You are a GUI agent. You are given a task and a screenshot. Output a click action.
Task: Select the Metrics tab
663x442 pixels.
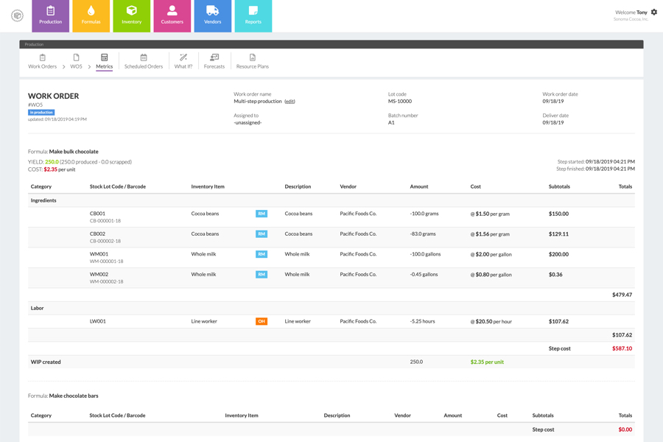[x=104, y=61]
